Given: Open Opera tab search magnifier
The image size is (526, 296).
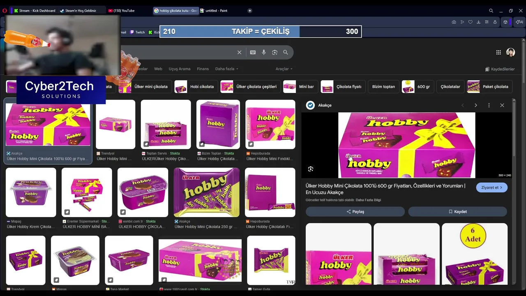Looking at the screenshot, I should point(491,11).
